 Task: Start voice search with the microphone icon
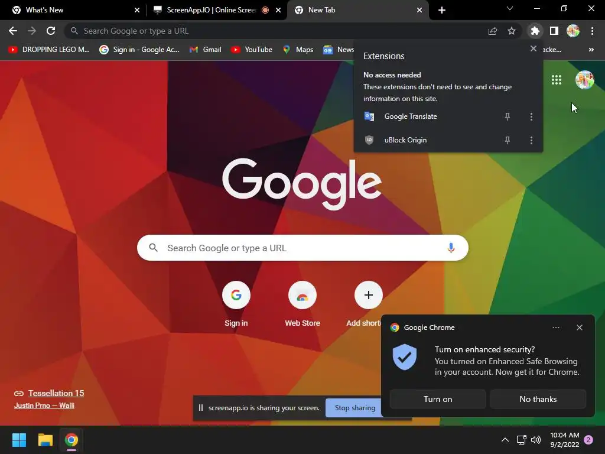point(451,248)
